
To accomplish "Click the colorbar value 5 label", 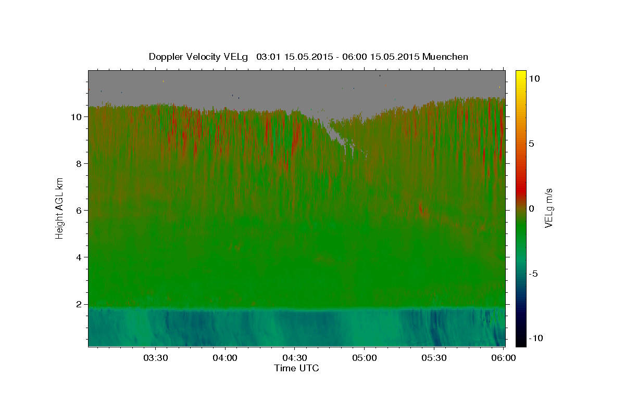I will click(531, 144).
